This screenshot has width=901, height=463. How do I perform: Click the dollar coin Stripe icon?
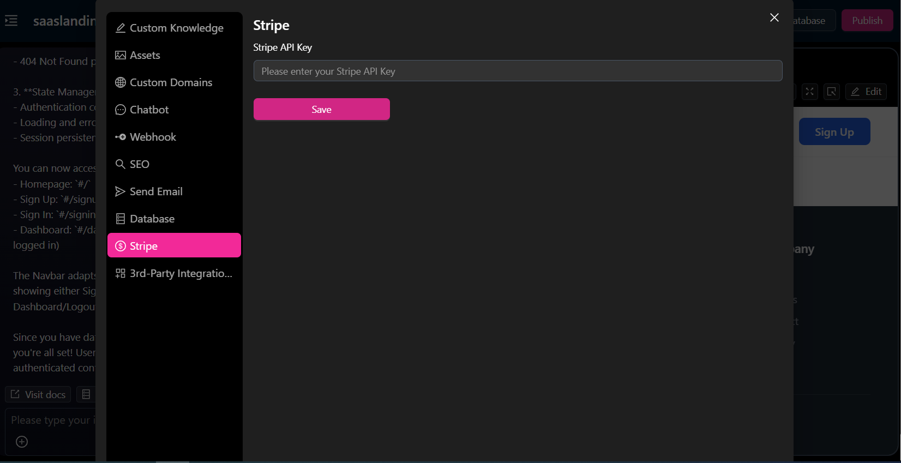click(x=121, y=246)
